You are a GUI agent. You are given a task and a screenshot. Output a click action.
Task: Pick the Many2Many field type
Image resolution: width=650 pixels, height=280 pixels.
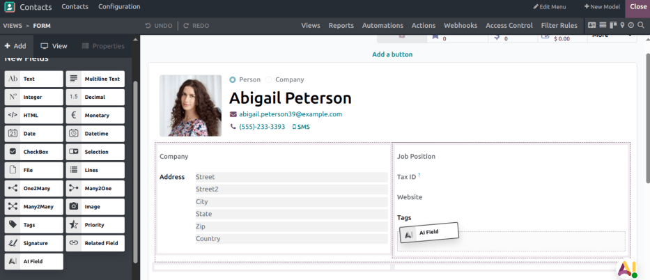click(33, 206)
